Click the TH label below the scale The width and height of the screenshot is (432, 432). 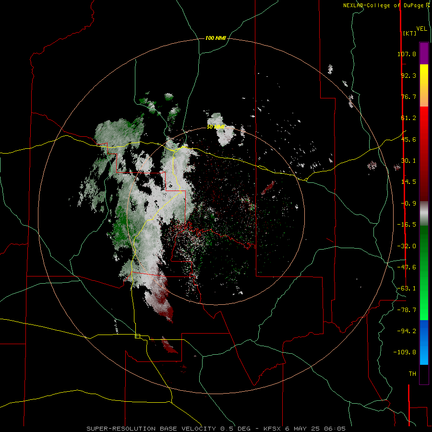tap(412, 374)
